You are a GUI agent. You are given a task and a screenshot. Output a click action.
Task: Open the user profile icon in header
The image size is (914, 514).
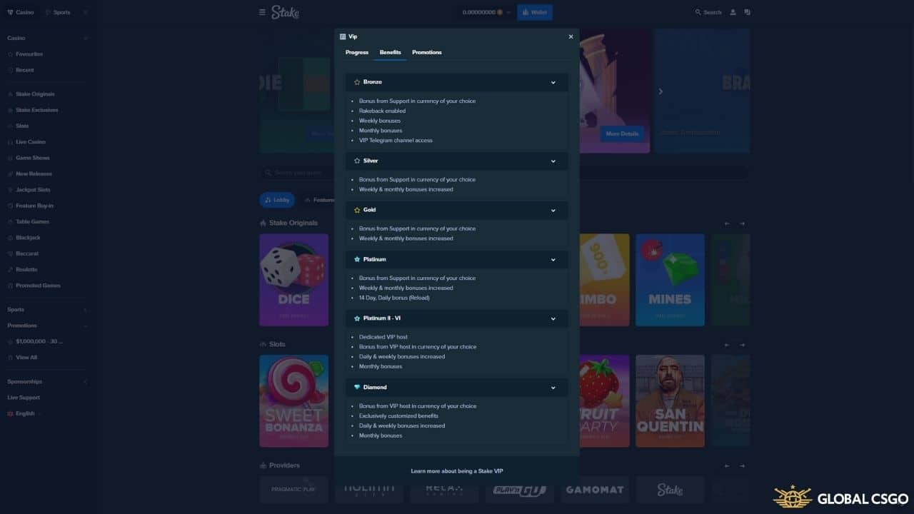733,12
